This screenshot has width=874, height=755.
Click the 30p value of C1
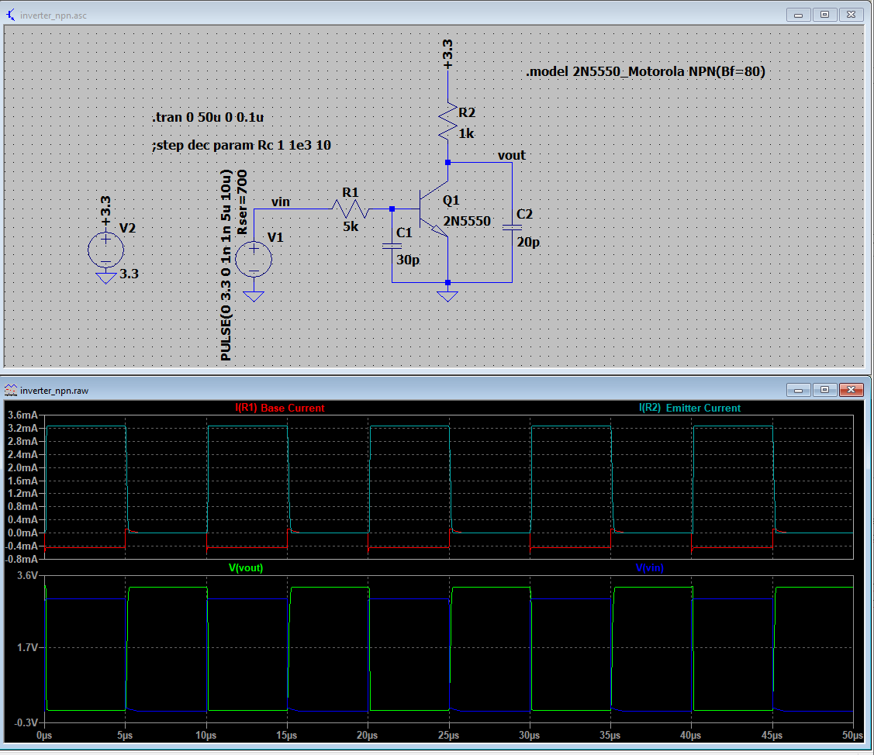408,260
